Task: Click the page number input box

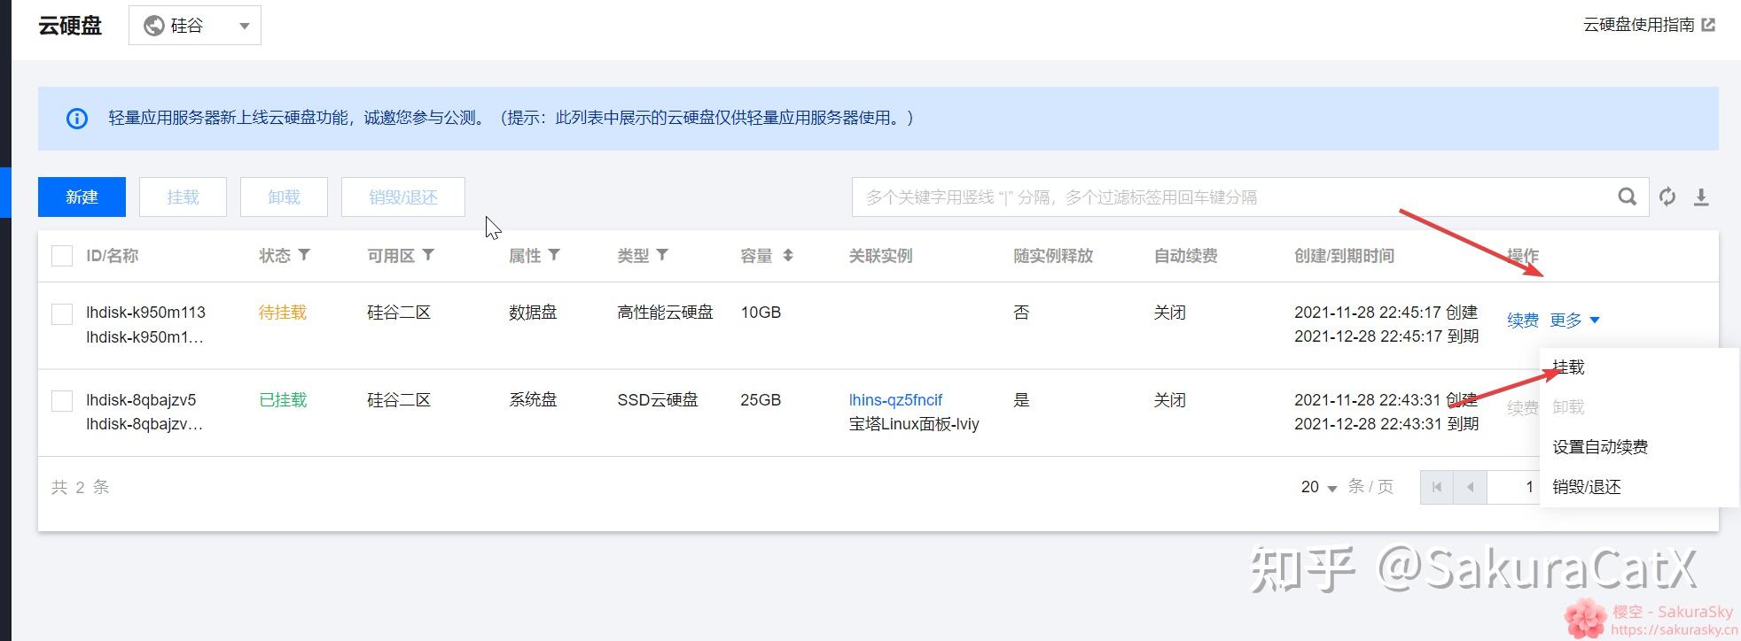Action: click(1514, 487)
